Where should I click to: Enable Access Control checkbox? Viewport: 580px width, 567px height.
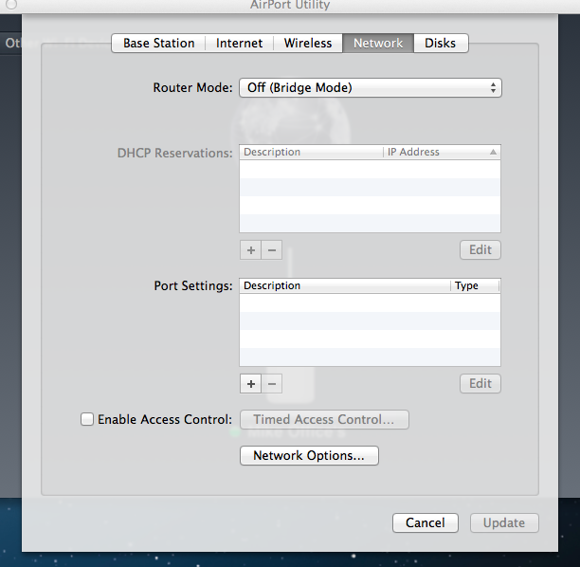(x=87, y=419)
